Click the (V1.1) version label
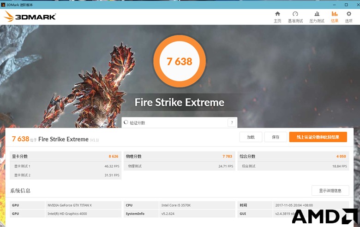360x227 pixels. 94,140
